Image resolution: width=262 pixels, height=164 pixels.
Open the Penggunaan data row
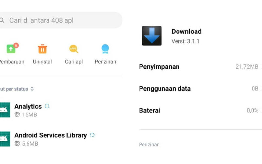[200, 88]
